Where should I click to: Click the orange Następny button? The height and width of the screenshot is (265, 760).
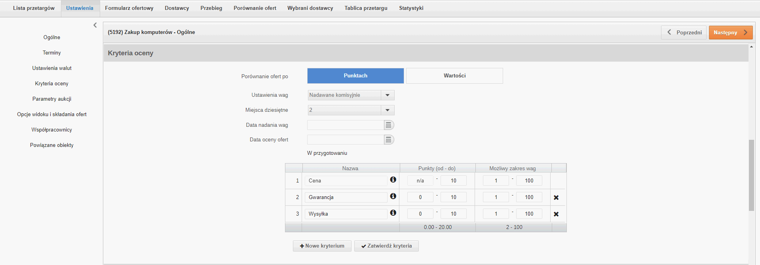pyautogui.click(x=730, y=33)
